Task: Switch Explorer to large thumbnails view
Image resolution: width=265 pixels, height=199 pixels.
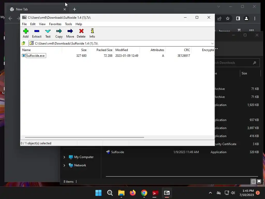Action: tap(259, 182)
